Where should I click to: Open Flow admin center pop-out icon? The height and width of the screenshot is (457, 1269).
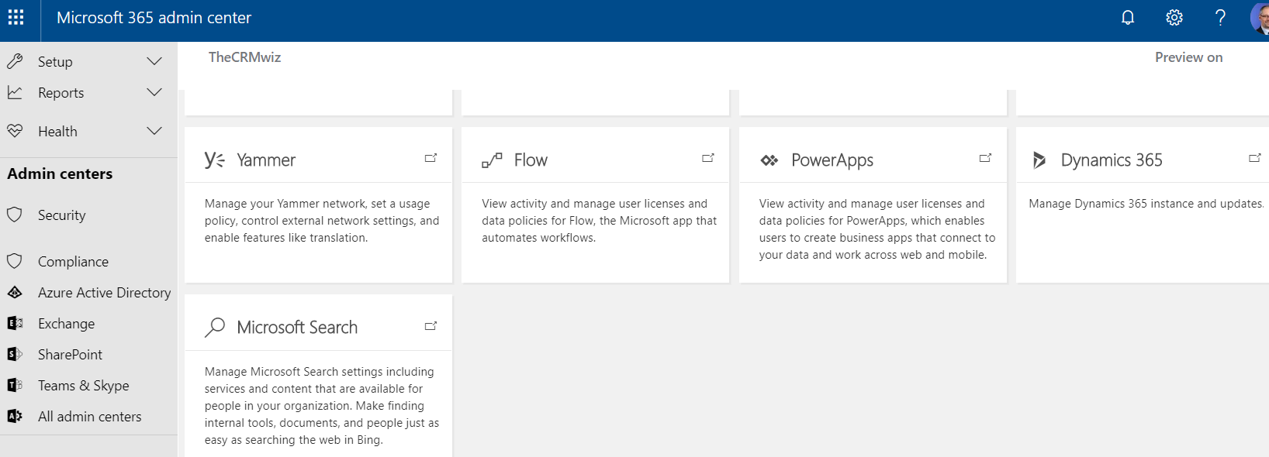[707, 158]
